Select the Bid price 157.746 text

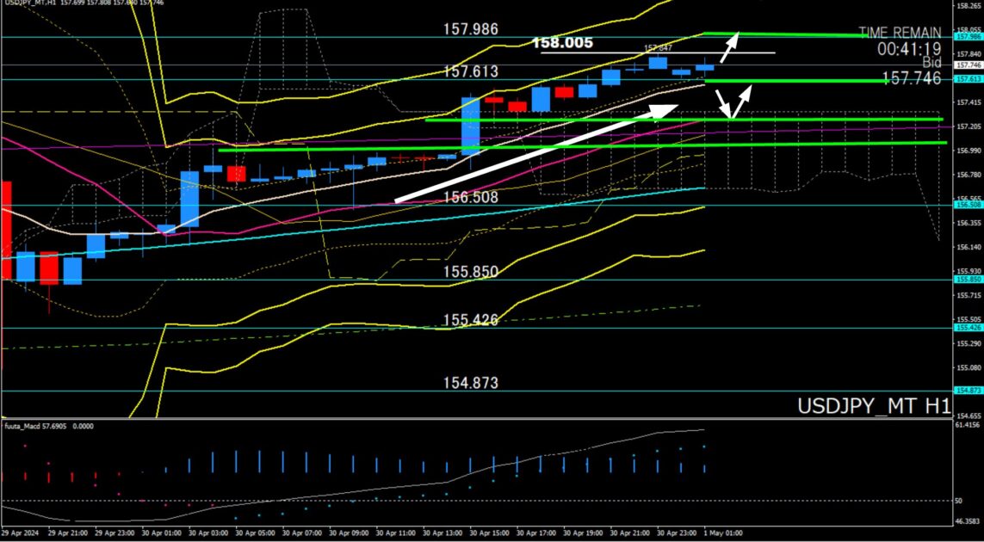tap(917, 78)
